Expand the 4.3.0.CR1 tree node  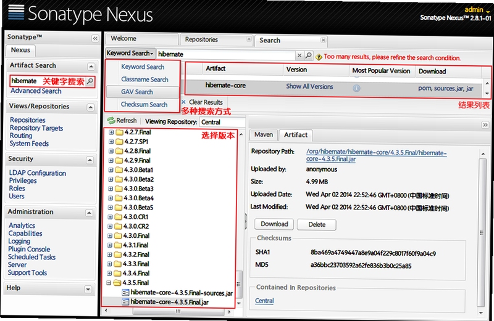point(111,217)
